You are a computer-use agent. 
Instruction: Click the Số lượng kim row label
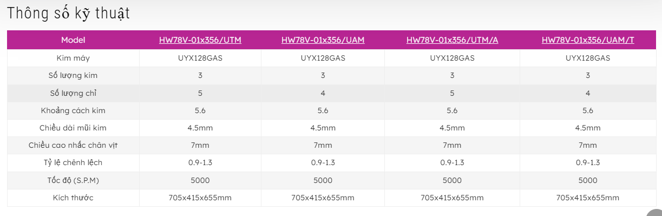point(73,75)
